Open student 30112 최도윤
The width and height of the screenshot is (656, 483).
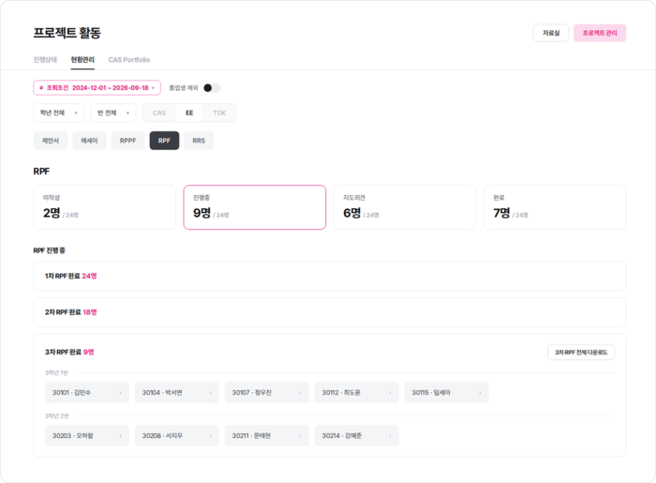click(x=357, y=393)
